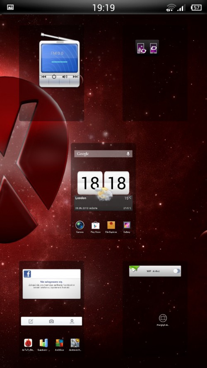
Task: Skip to next radio station
Action: coord(75,77)
